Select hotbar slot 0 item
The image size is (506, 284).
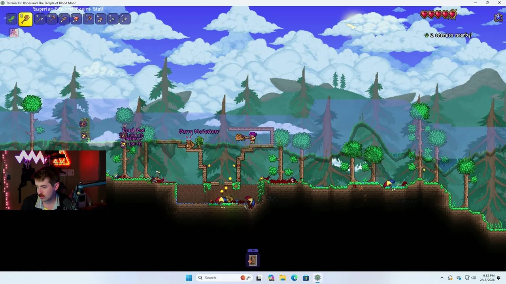[x=125, y=19]
